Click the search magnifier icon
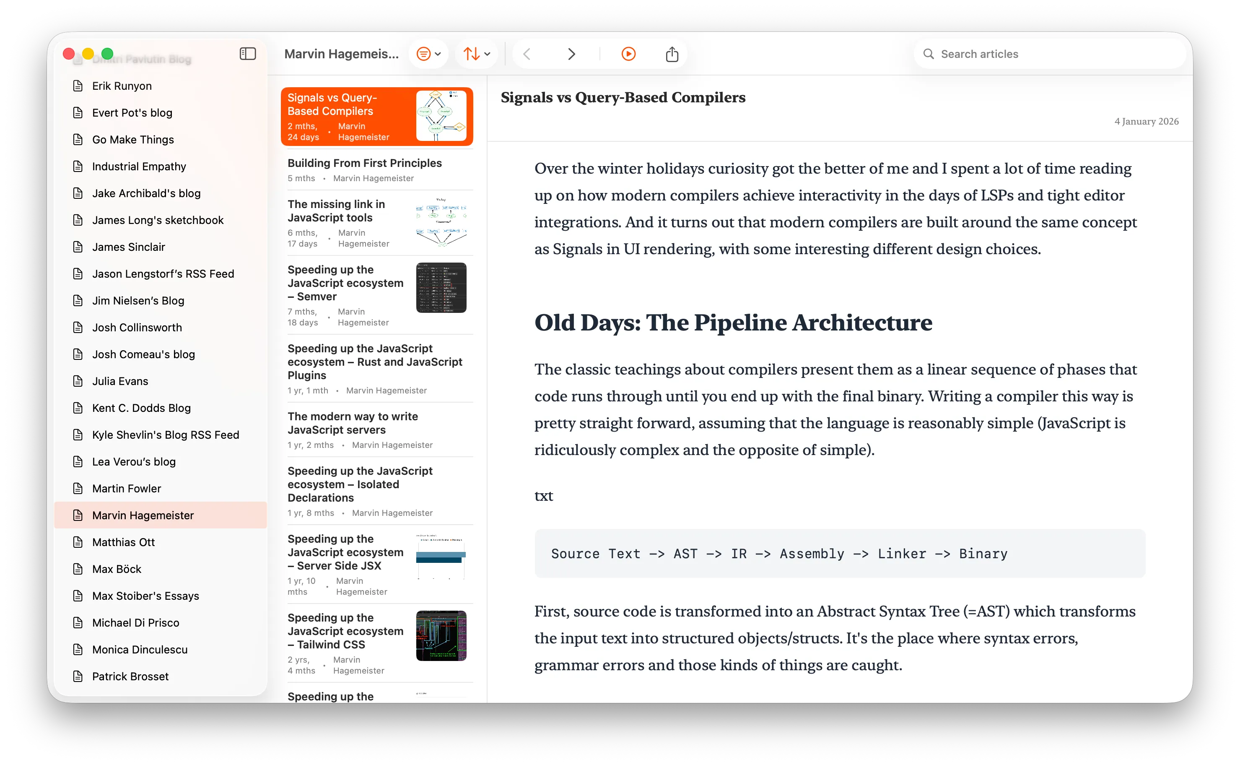Viewport: 1240px width, 765px height. (x=929, y=54)
